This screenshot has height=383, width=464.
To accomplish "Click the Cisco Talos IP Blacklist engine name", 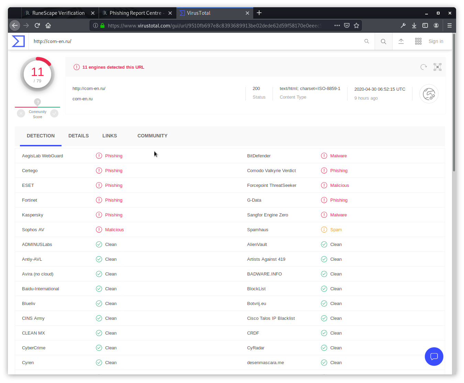I will click(x=271, y=318).
